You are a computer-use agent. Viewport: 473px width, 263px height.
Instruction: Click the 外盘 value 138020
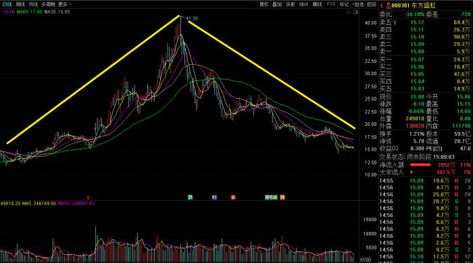point(415,126)
